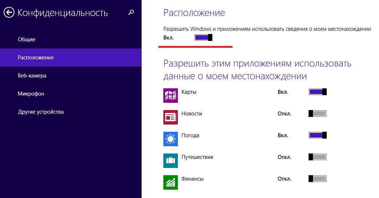Screen dimensions: 379x198
Task: Go back using the circled arrow icon
Action: 9,13
